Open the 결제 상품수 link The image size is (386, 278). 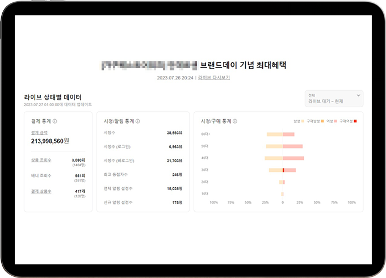[x=41, y=191]
